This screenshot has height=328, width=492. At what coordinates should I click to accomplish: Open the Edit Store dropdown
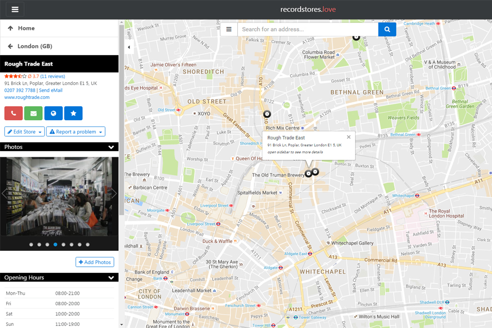pos(24,132)
